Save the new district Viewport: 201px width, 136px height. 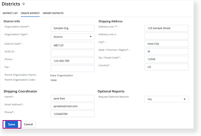coord(12,124)
